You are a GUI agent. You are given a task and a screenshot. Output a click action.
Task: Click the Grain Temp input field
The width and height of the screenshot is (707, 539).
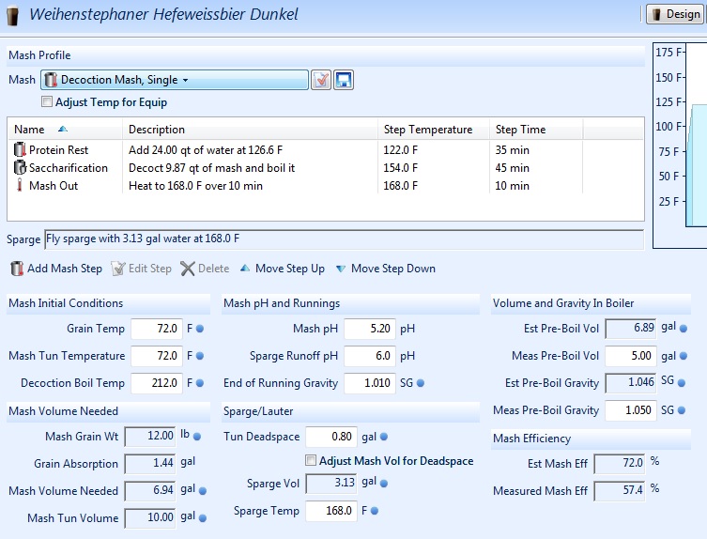tap(157, 329)
